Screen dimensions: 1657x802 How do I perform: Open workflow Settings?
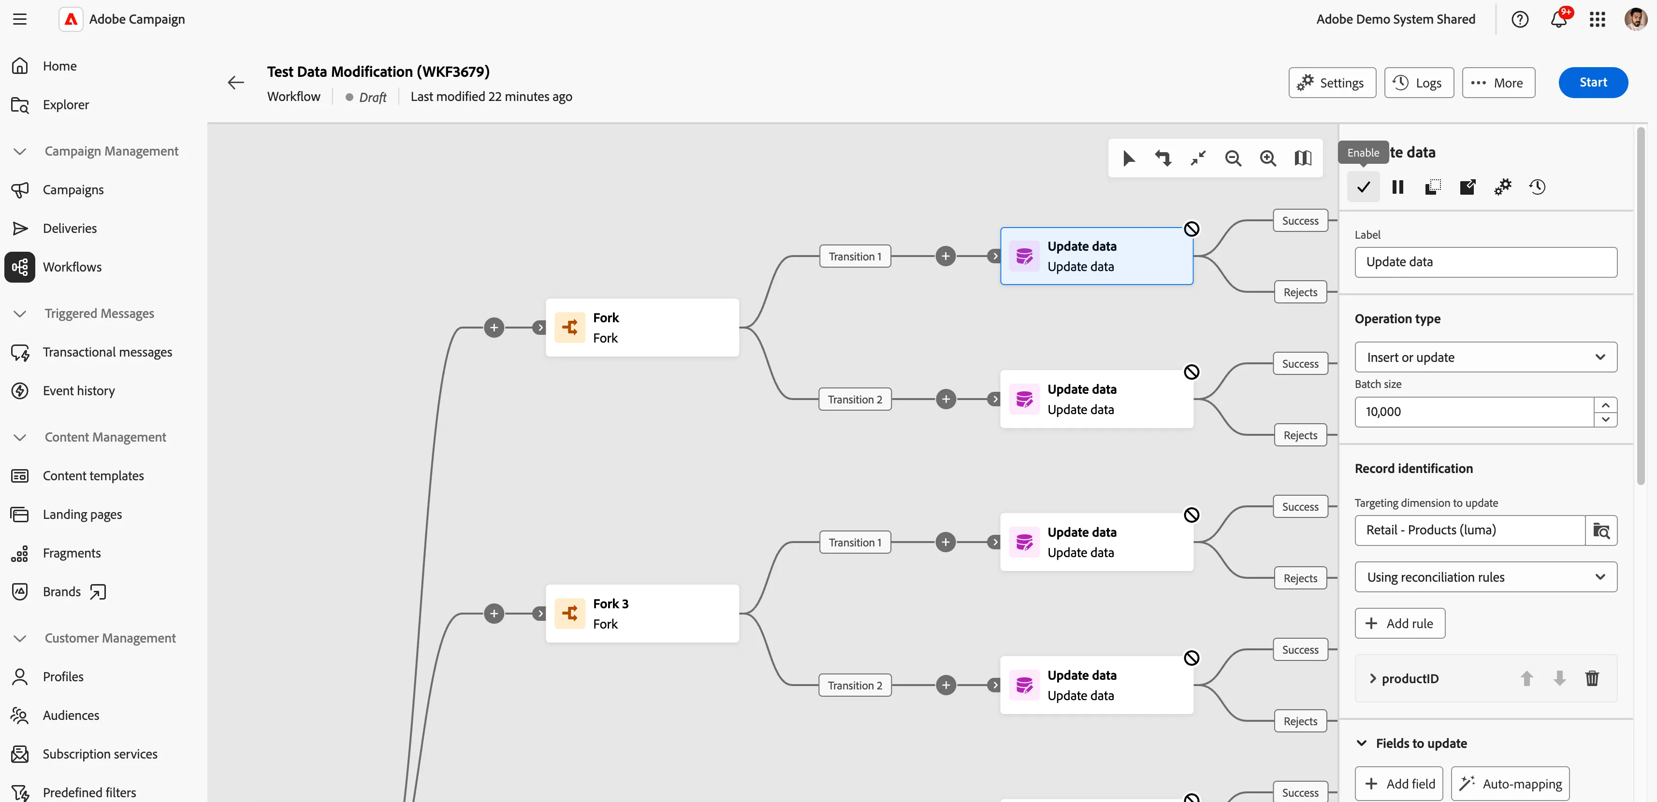[x=1332, y=83]
